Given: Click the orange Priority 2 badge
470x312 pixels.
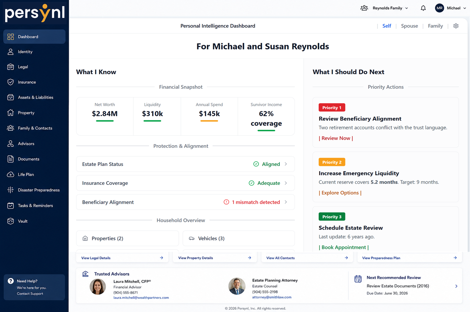Looking at the screenshot, I should tap(332, 162).
